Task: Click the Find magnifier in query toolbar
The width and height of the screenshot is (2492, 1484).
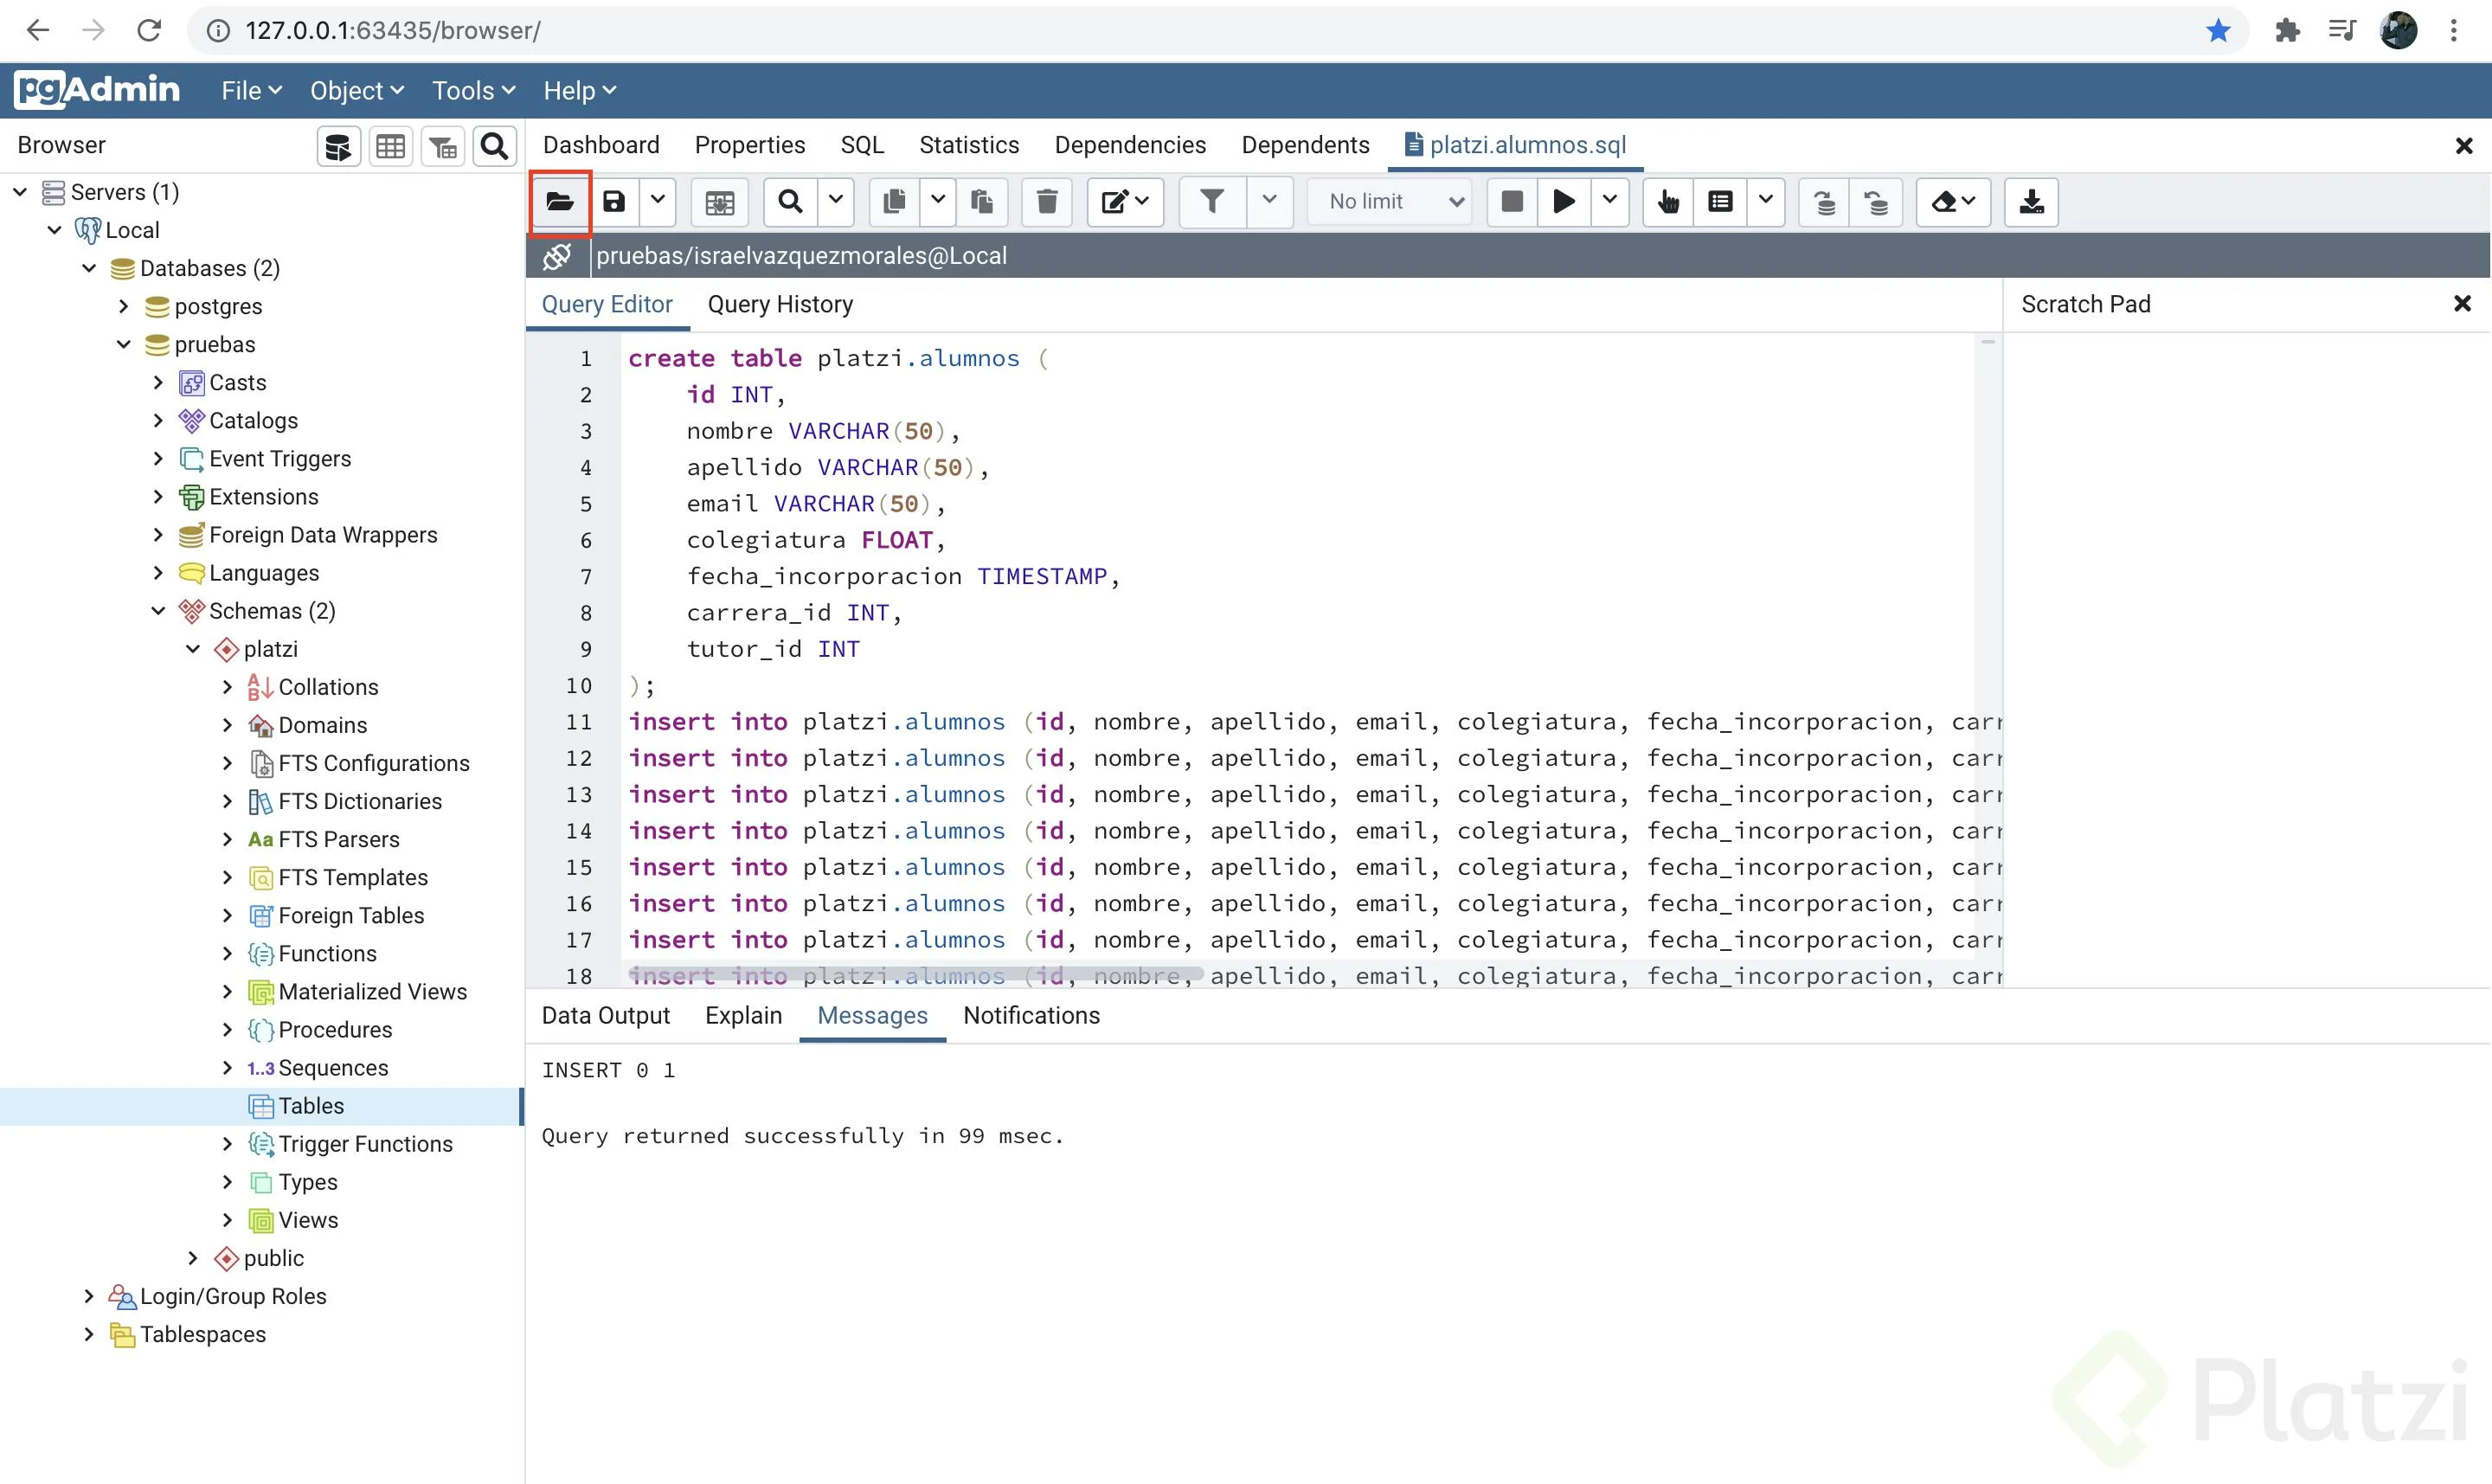Action: coord(790,202)
